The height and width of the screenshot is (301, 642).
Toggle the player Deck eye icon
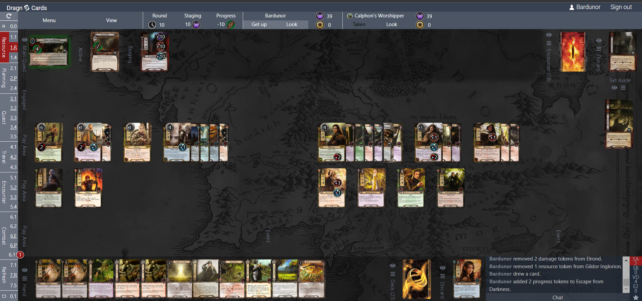click(x=393, y=266)
